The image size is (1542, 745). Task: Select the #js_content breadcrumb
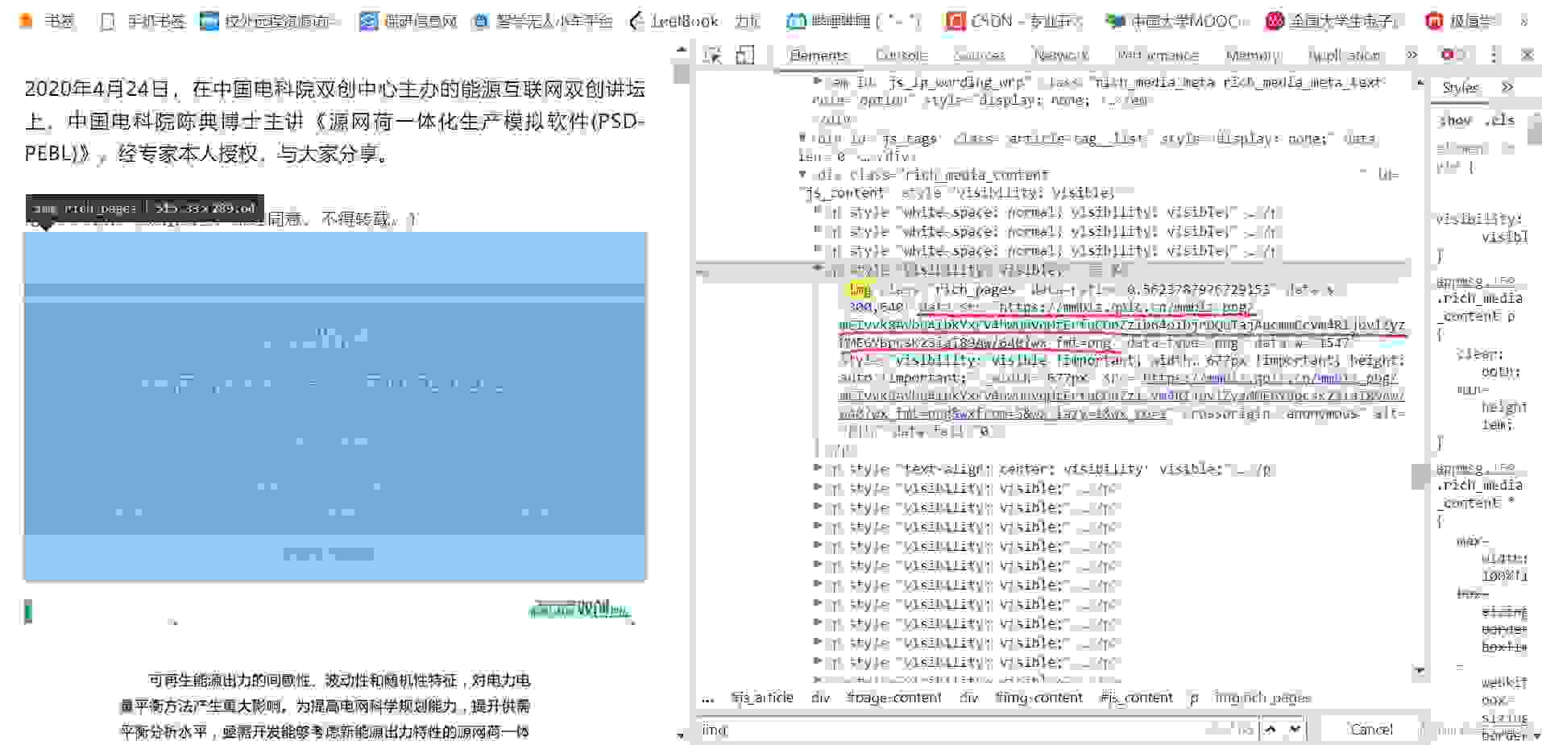pos(1136,697)
